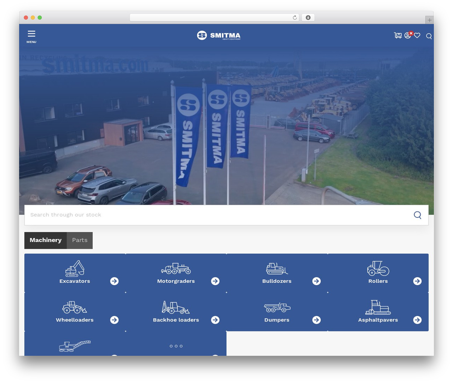
Task: Click arrow button next to Excavators
Action: click(x=114, y=281)
